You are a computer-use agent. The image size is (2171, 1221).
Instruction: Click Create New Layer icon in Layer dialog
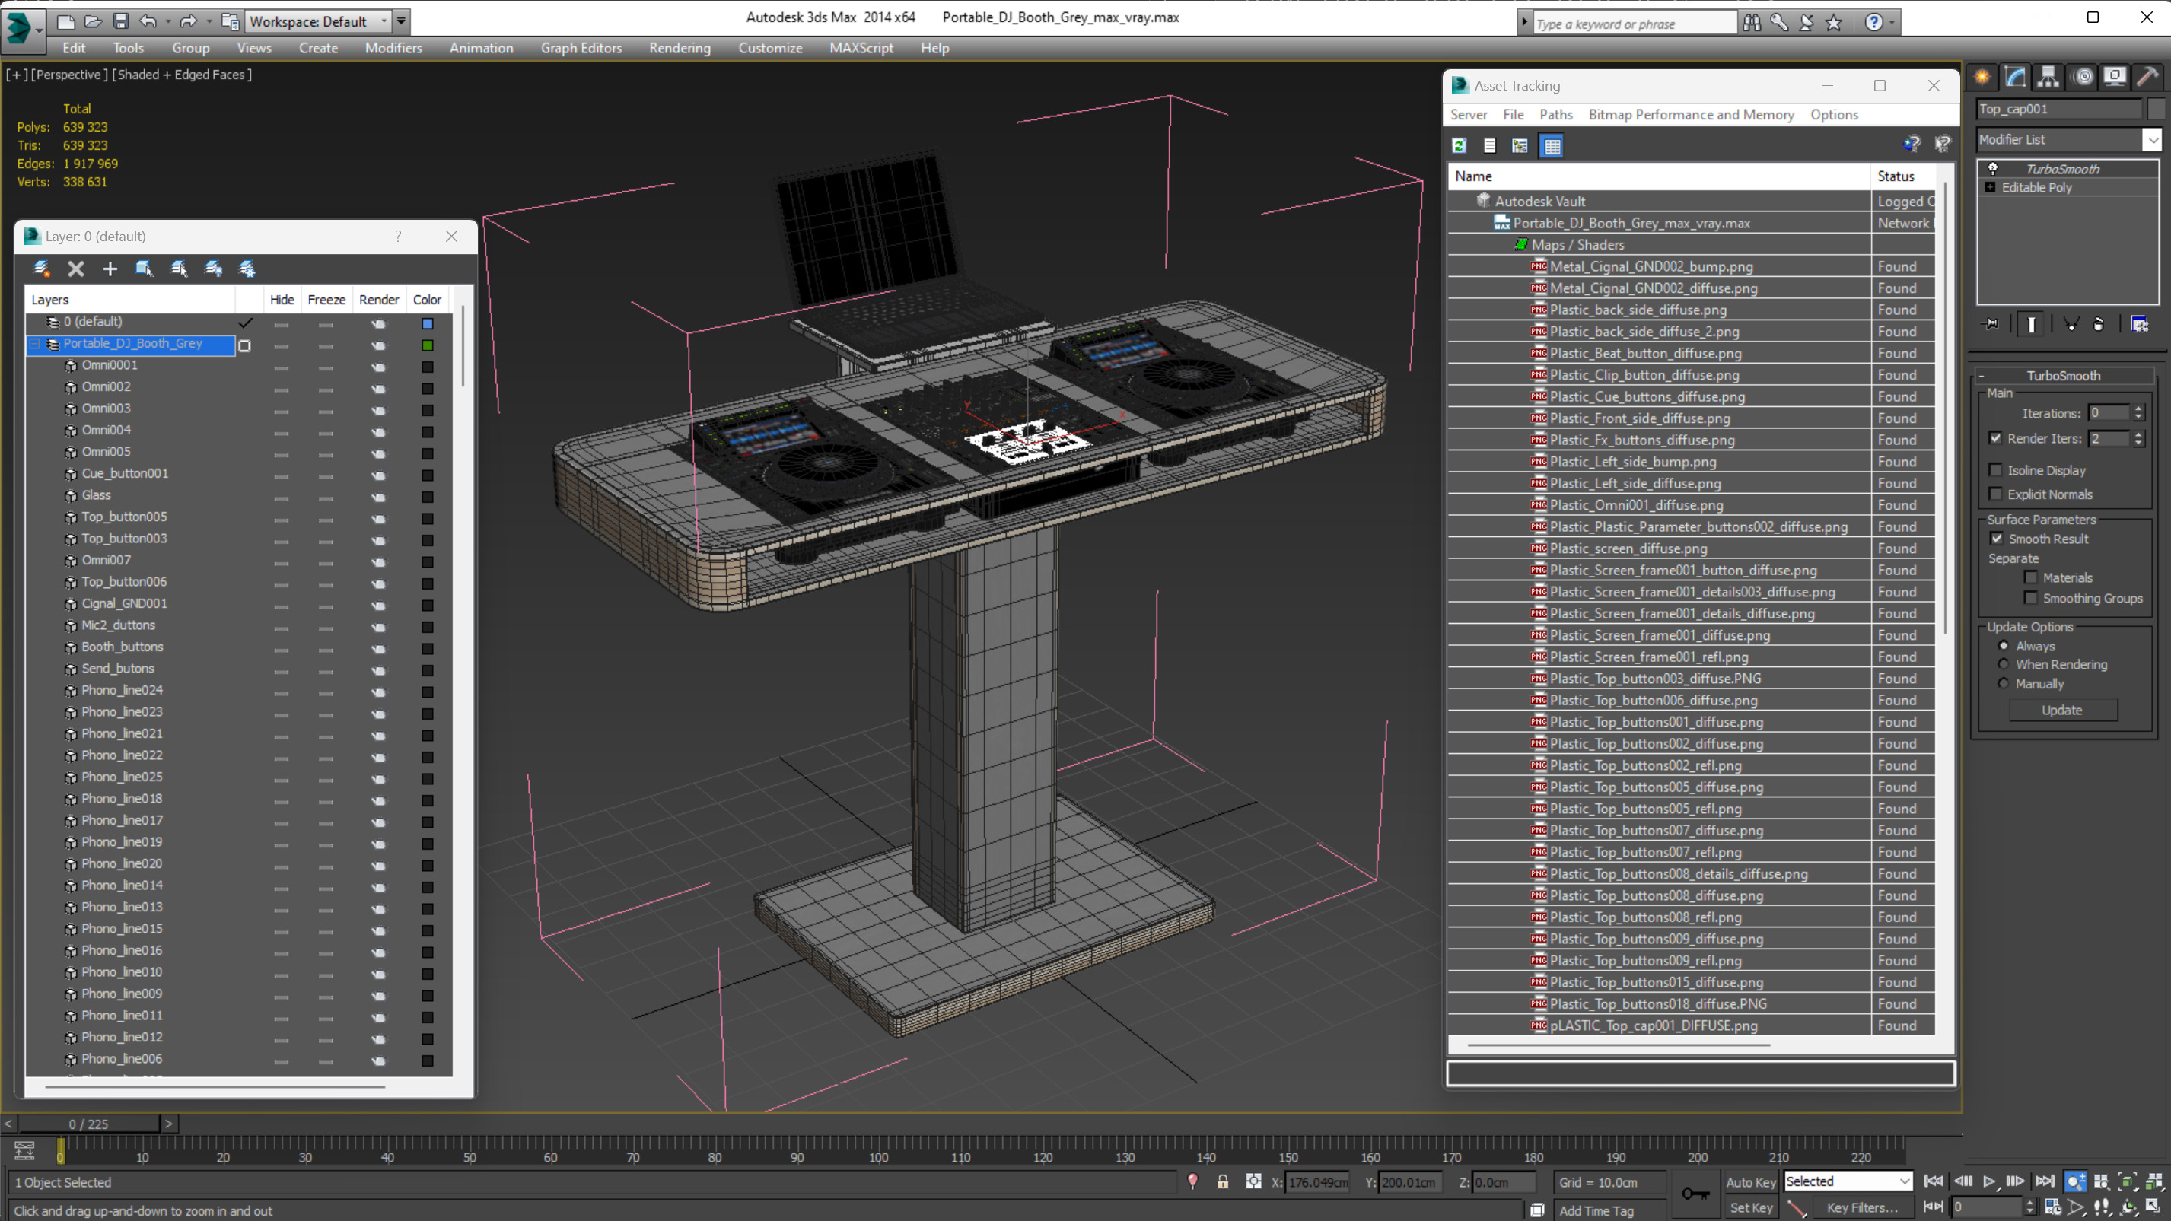(40, 269)
